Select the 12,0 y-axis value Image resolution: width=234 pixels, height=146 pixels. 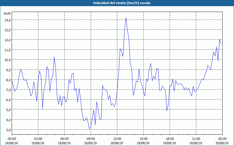pyautogui.click(x=7, y=40)
